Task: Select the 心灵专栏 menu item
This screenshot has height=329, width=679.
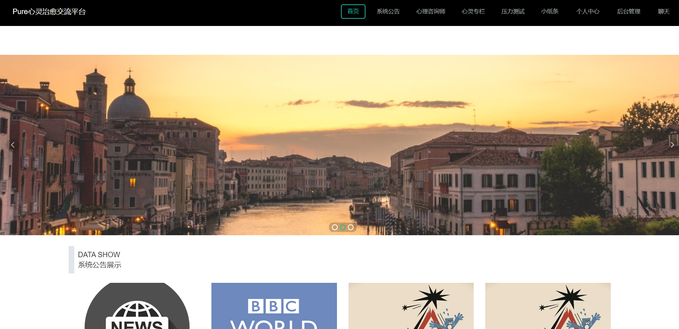Action: [473, 12]
